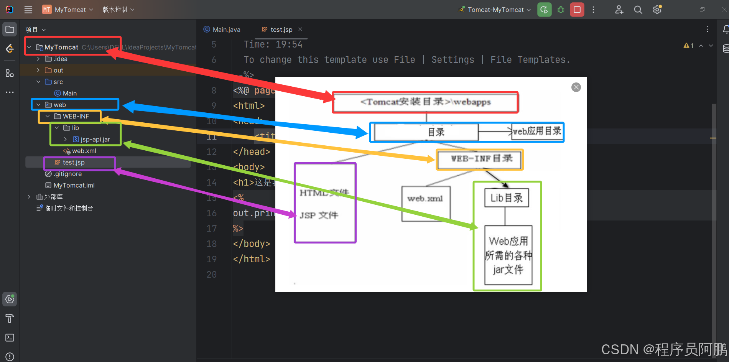This screenshot has height=362, width=729.
Task: Switch to the Main.java tab
Action: 222,30
